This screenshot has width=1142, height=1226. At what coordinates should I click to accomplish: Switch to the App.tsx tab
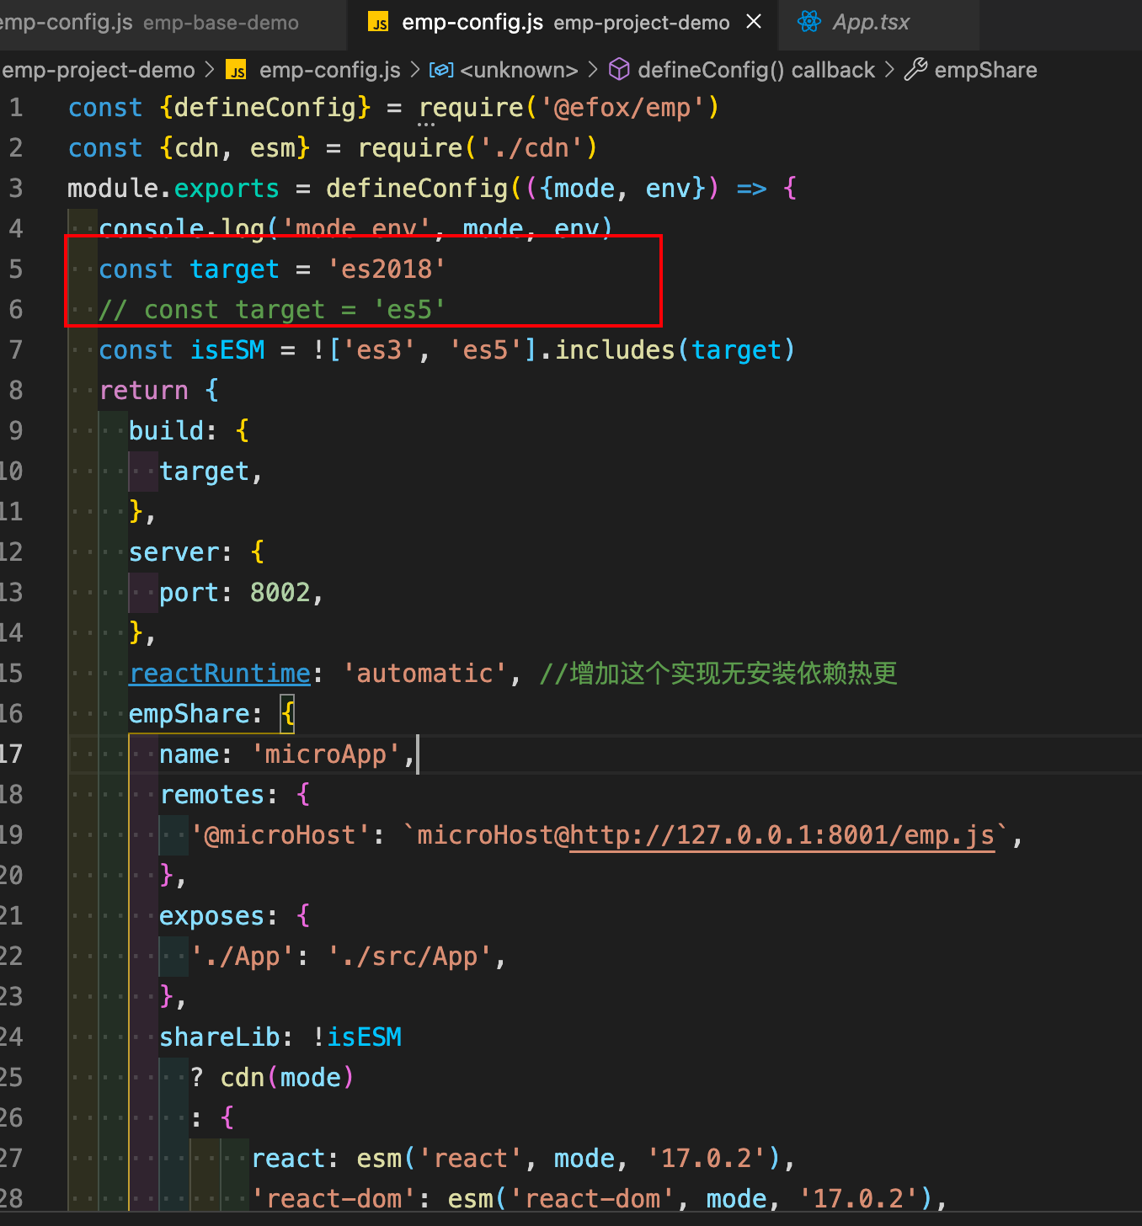[872, 22]
